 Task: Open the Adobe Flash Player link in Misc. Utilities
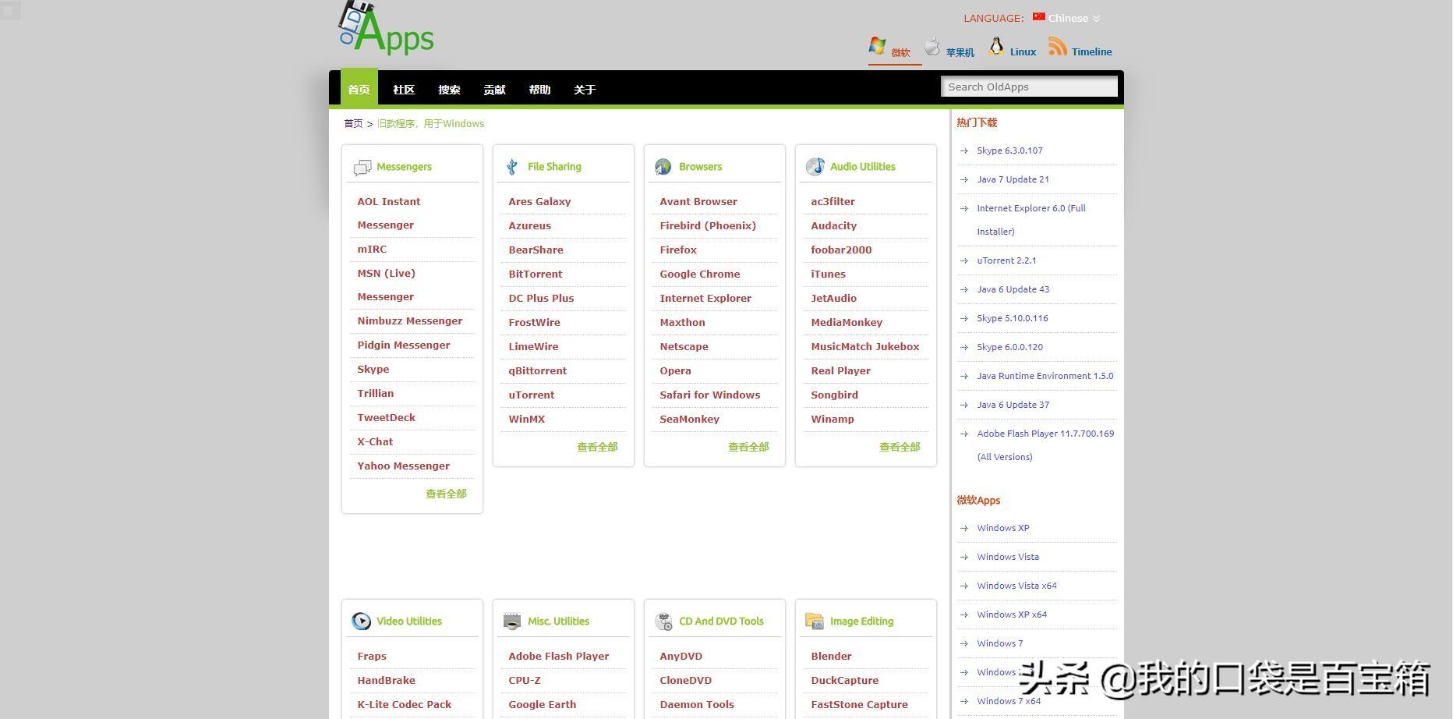pyautogui.click(x=559, y=656)
